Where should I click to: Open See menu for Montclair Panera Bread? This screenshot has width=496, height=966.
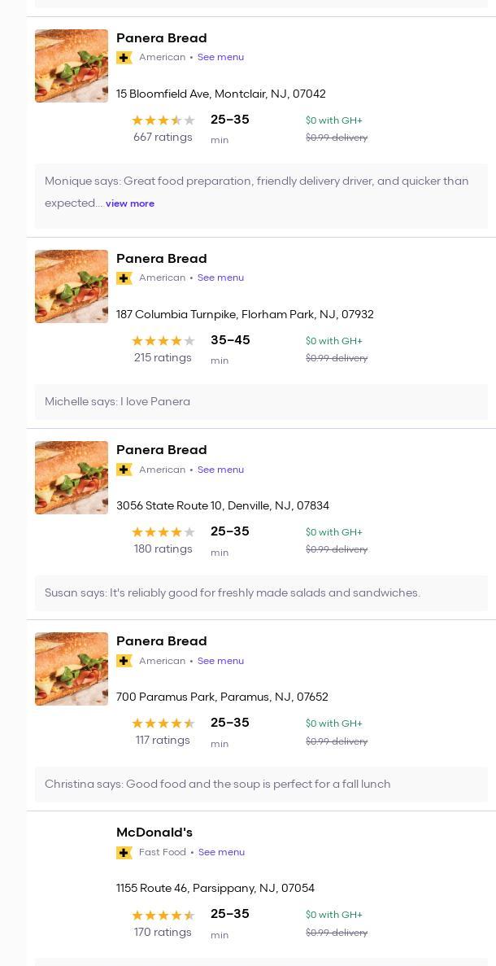coord(220,58)
